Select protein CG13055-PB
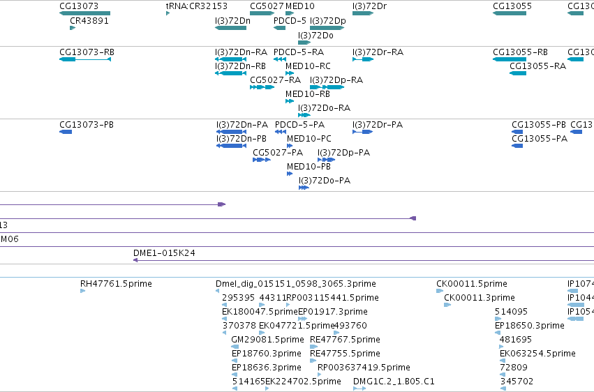Image resolution: width=594 pixels, height=392 pixels. tap(517, 132)
